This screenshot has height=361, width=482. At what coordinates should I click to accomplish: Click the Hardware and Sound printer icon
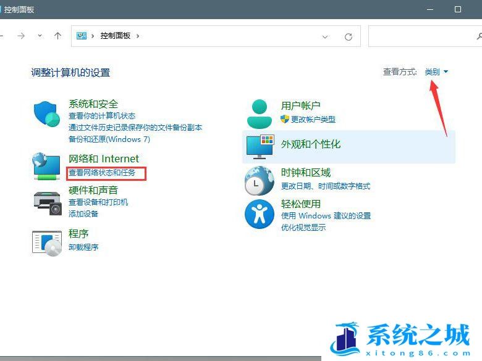pyautogui.click(x=47, y=202)
